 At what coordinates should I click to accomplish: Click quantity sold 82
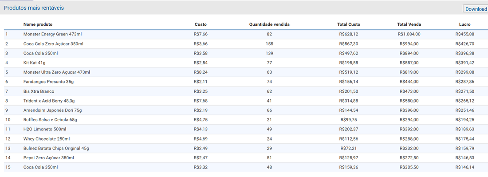[x=270, y=34]
